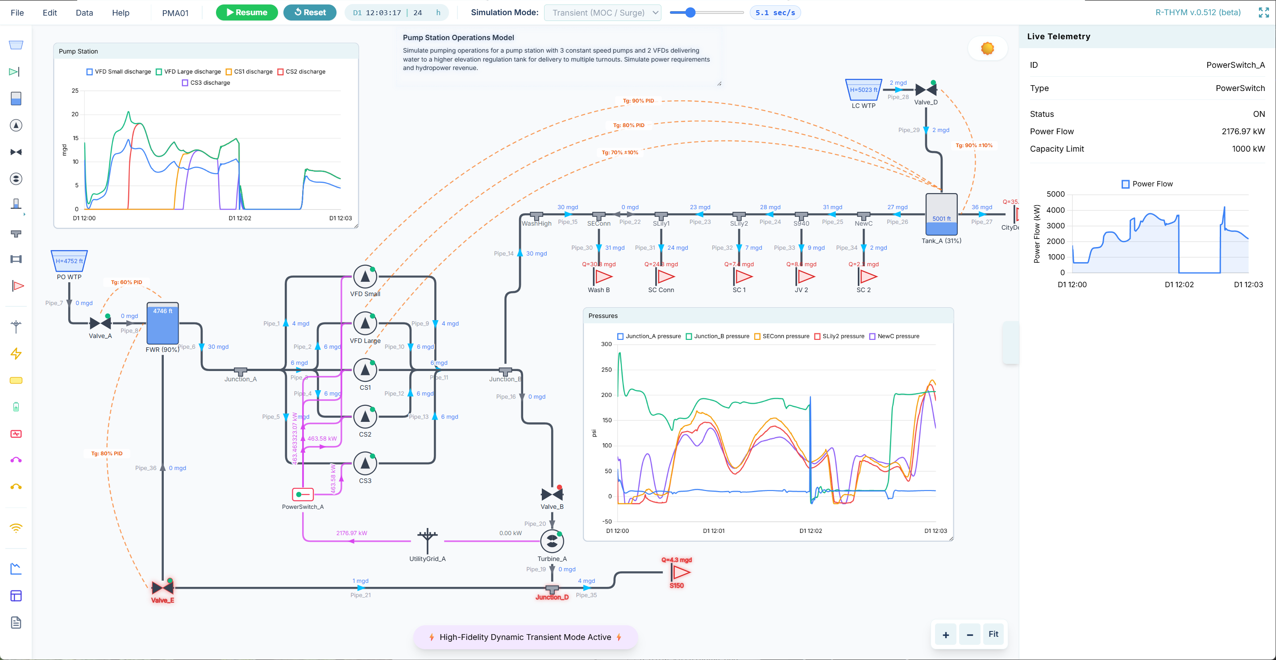Open the File menu

[17, 13]
